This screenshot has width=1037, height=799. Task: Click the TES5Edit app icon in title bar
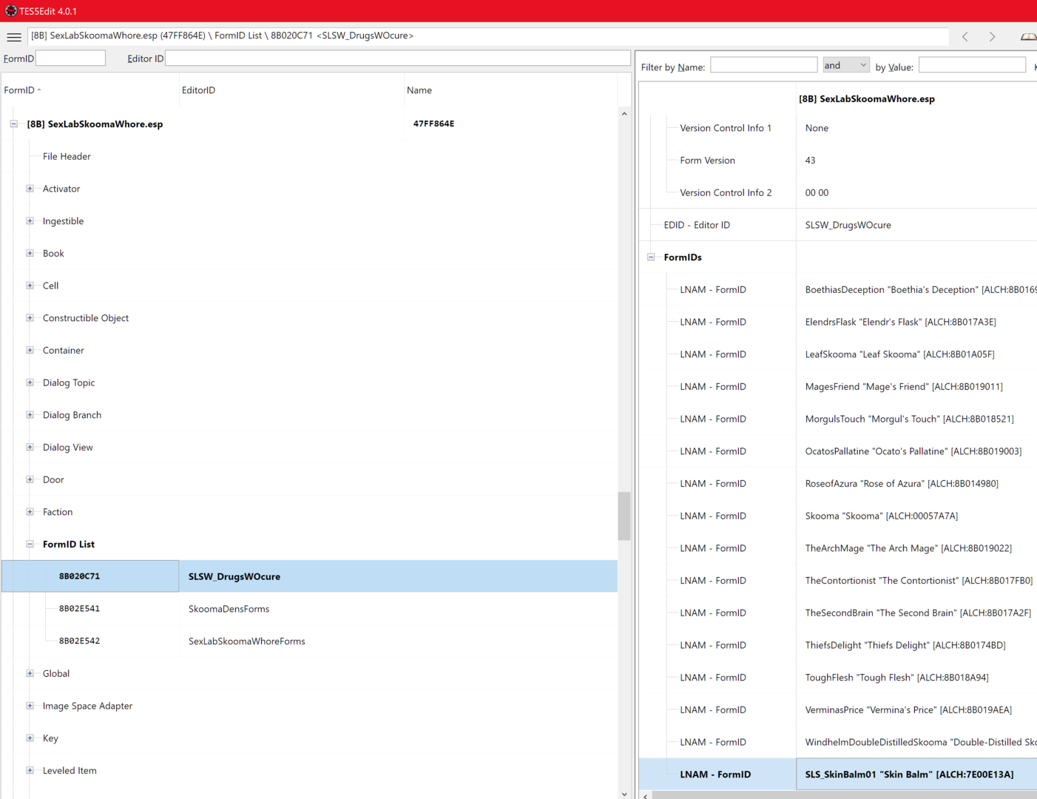10,10
